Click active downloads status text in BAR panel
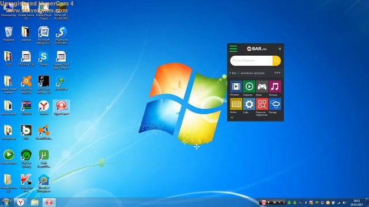369x207 pixels. pos(247,73)
